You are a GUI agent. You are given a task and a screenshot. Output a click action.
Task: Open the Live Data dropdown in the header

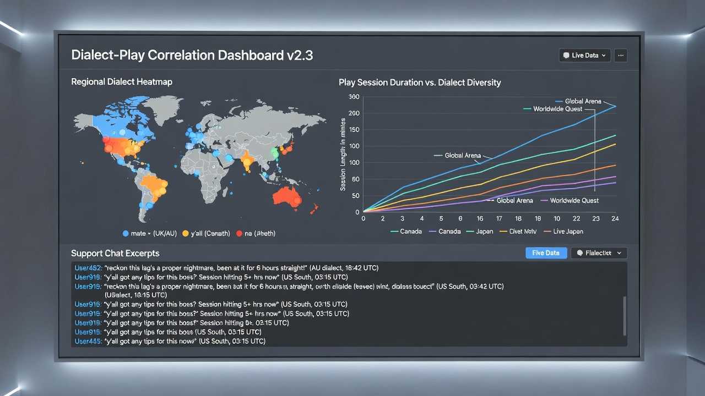[x=584, y=55]
